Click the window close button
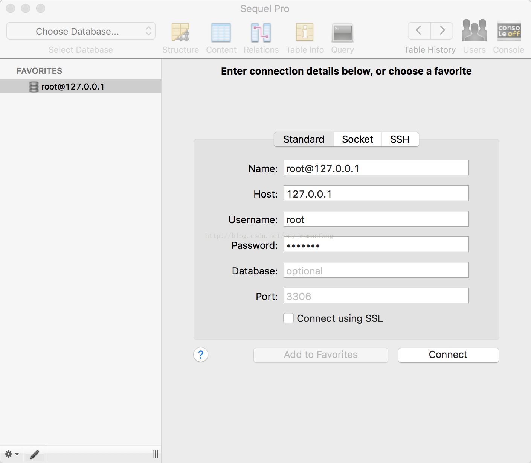Viewport: 531px width, 463px height. tap(11, 8)
